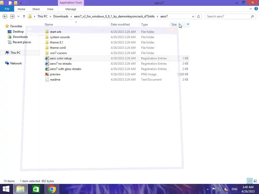Image resolution: width=259 pixels, height=194 pixels.
Task: Open Customize Quick Access Toolbar dropdown
Action: 21,3
